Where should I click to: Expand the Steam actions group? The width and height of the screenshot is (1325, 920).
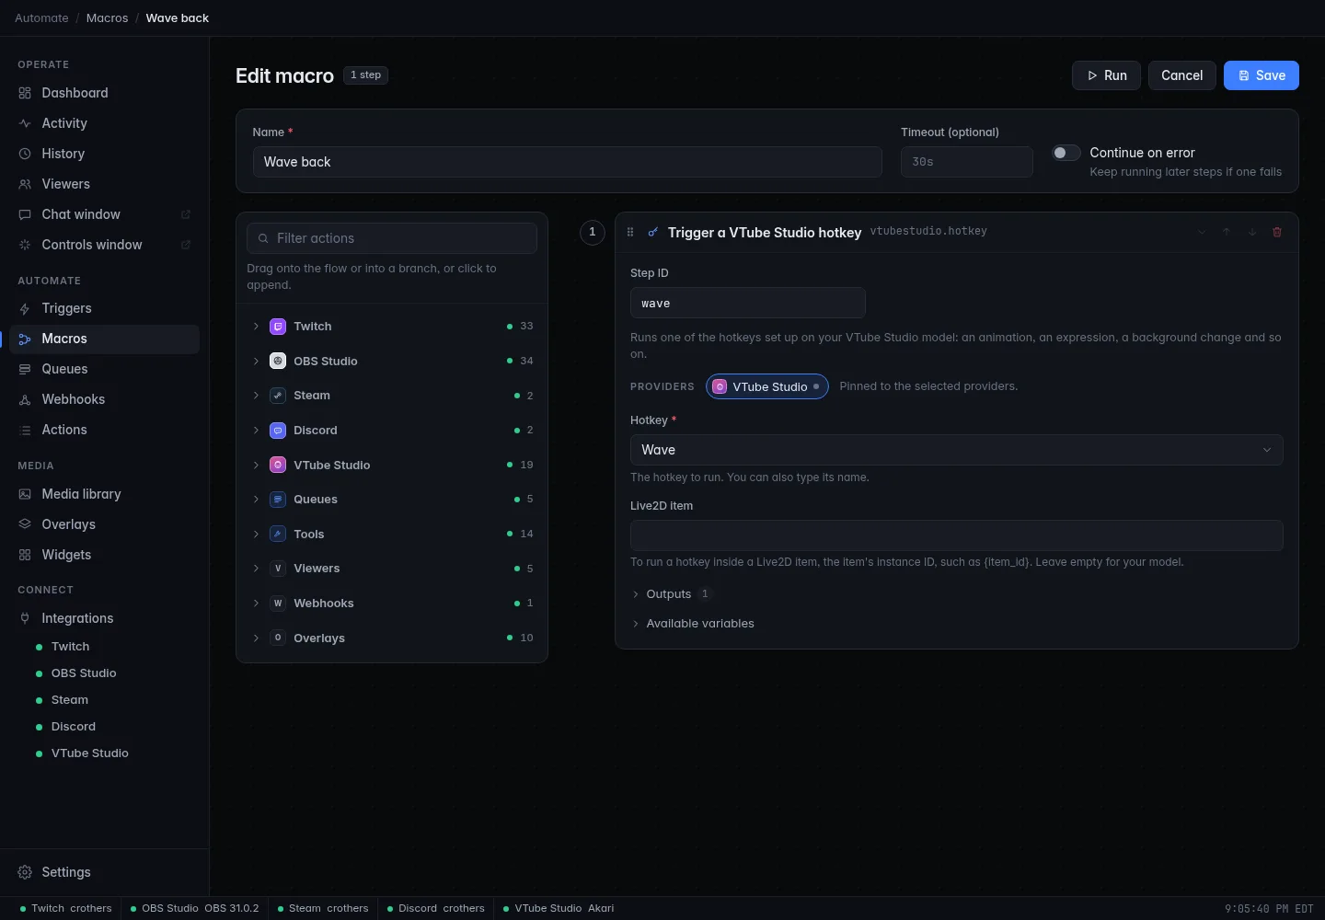[393, 396]
